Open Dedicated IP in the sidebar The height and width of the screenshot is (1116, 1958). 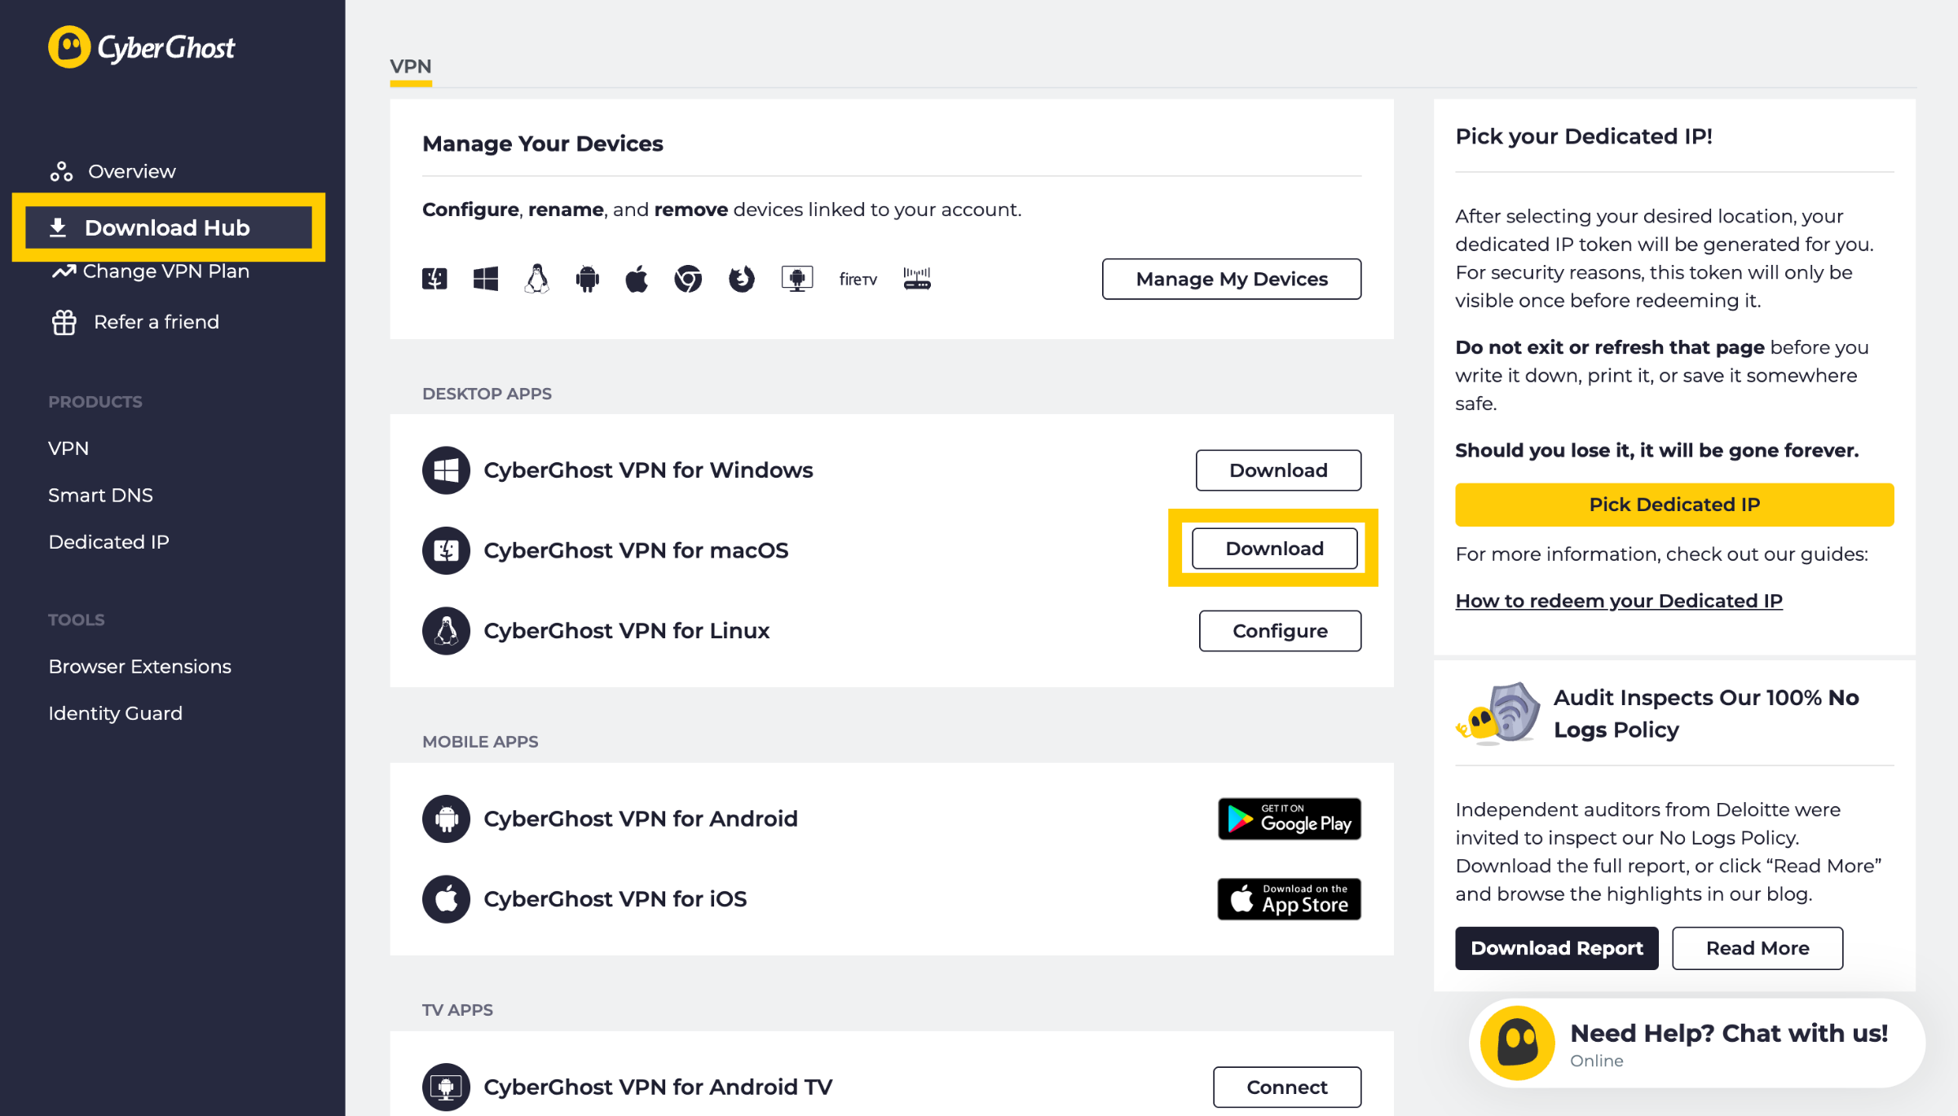(x=108, y=542)
